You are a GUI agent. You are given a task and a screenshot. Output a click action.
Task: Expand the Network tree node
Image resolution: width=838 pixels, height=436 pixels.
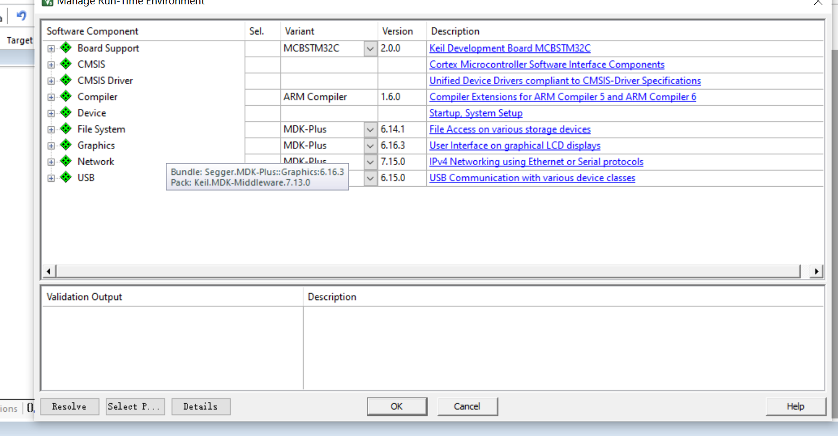coord(51,162)
